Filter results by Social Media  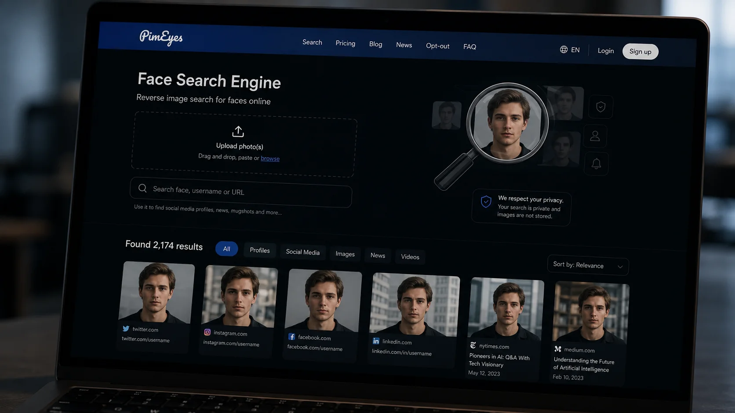(303, 252)
